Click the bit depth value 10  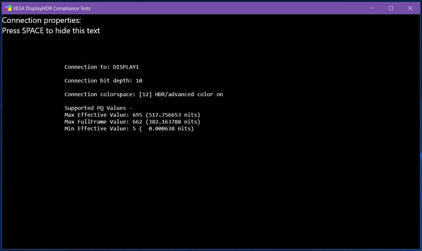tap(139, 81)
